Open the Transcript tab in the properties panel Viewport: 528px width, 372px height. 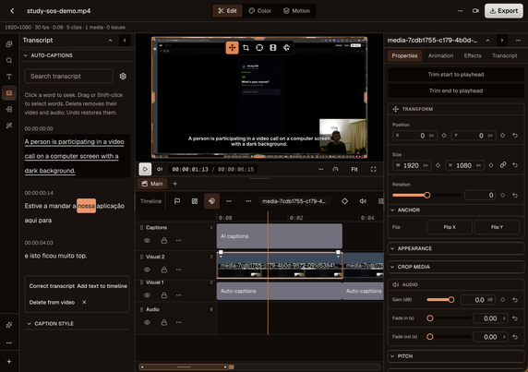pyautogui.click(x=504, y=56)
